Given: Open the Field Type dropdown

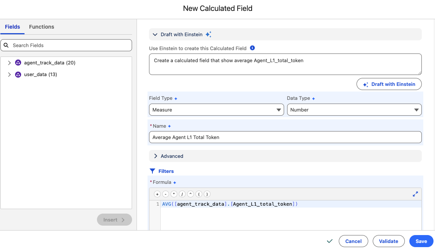Looking at the screenshot, I should pyautogui.click(x=217, y=110).
